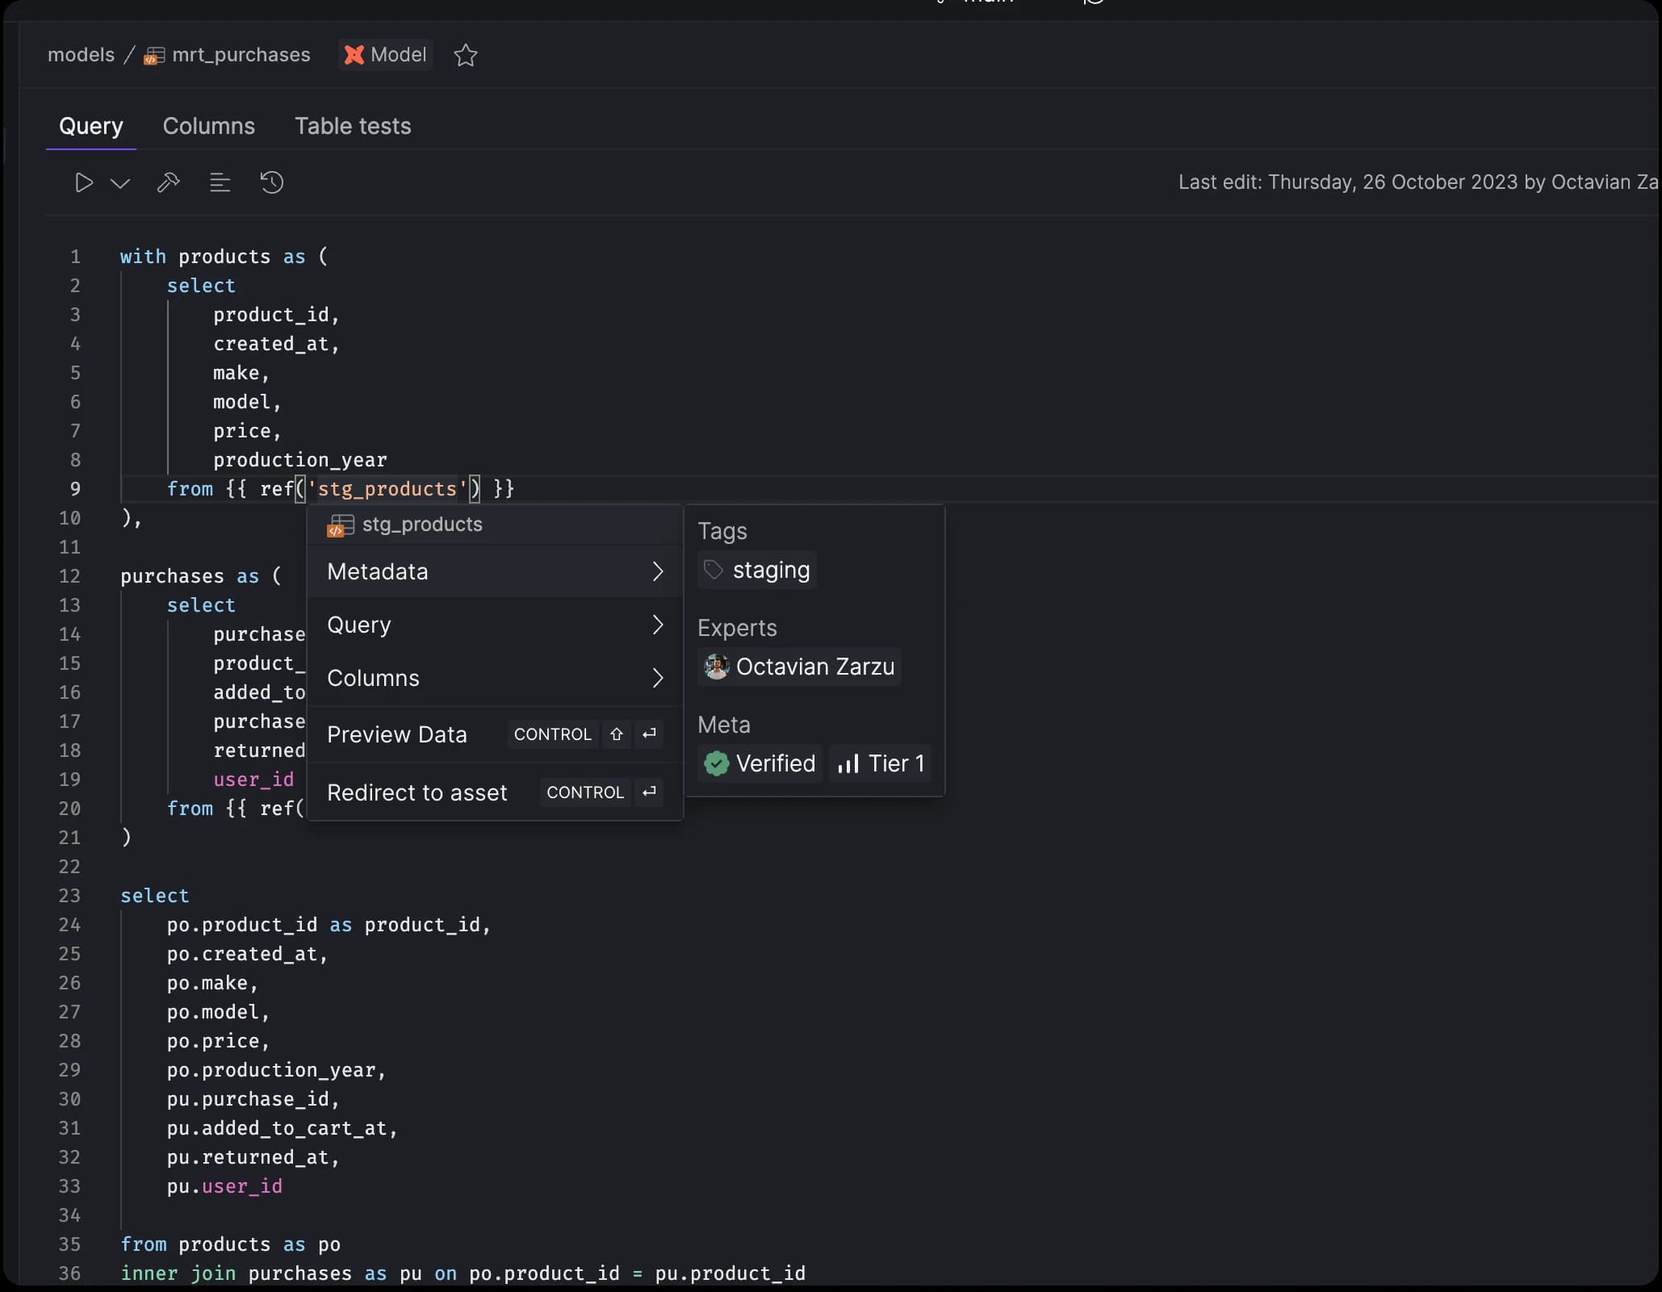Open Octavian Zarzu expert chip
The image size is (1662, 1292).
(x=799, y=667)
